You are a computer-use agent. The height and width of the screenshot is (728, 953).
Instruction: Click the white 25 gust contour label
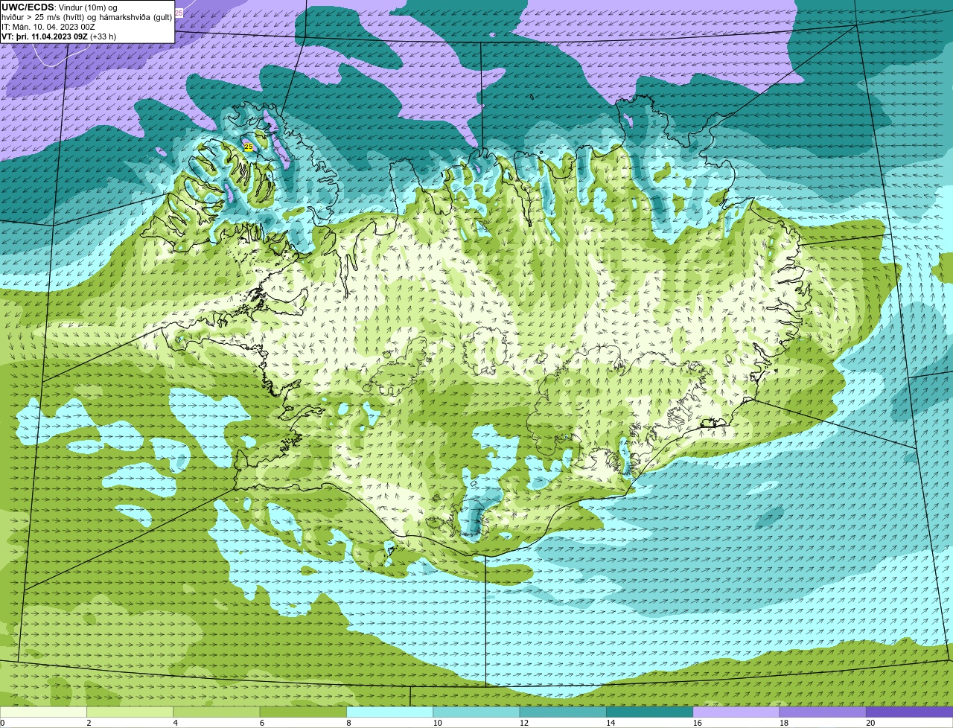click(179, 13)
